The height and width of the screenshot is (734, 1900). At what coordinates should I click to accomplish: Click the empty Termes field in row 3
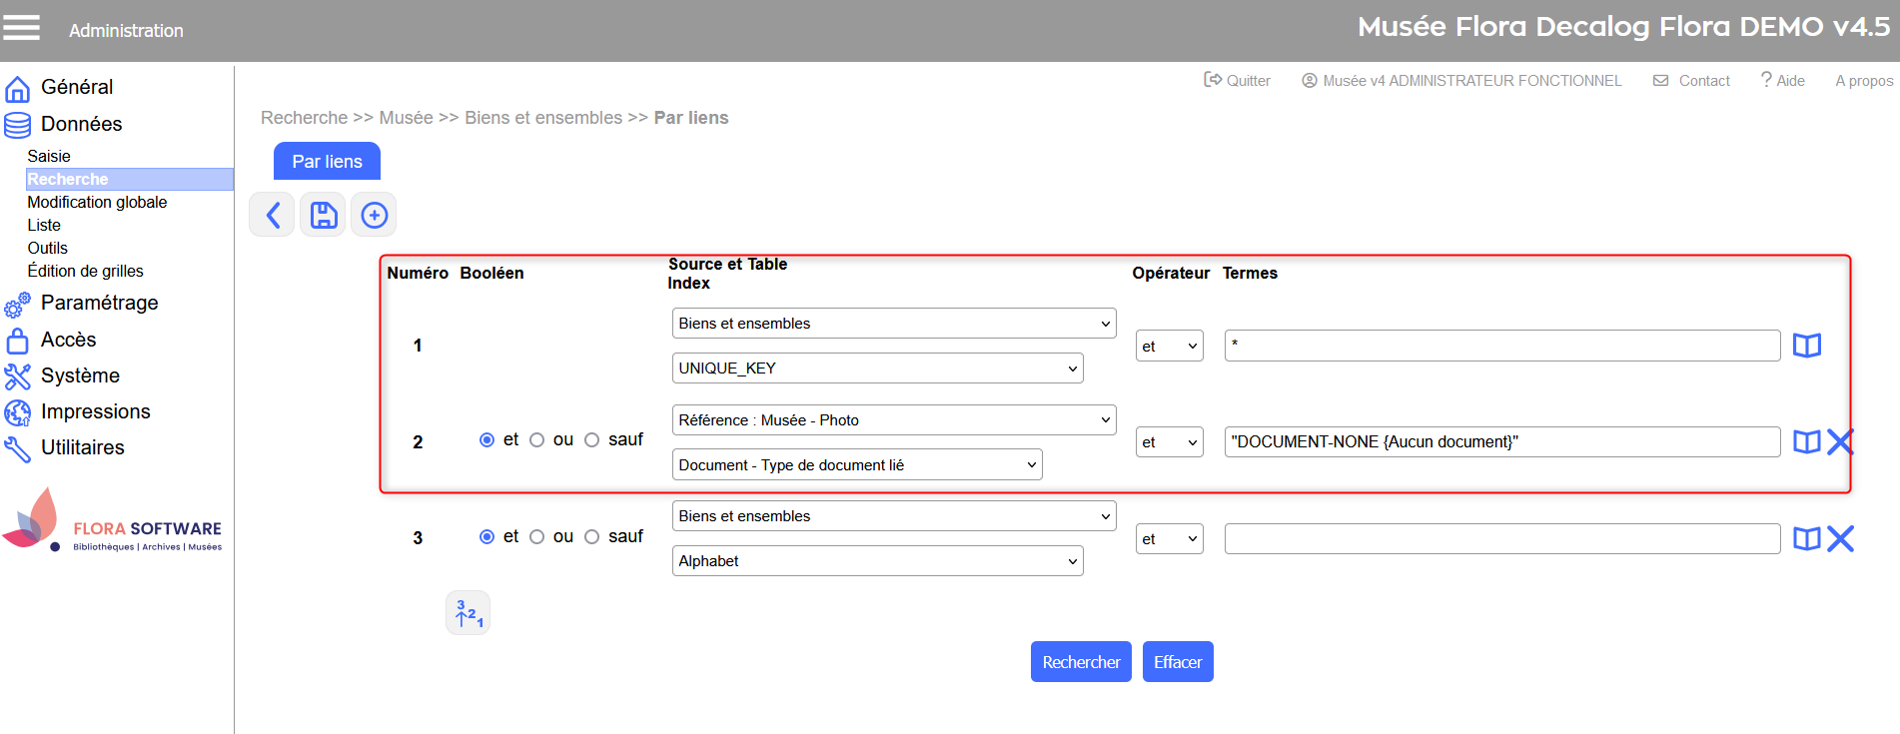click(x=1501, y=539)
